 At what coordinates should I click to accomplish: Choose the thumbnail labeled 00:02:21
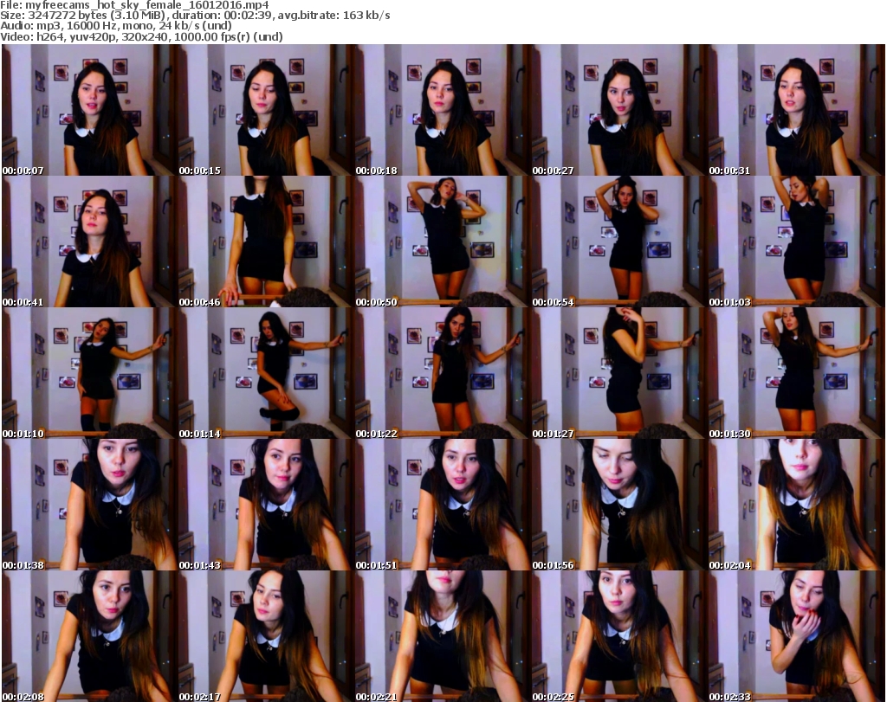click(x=443, y=636)
